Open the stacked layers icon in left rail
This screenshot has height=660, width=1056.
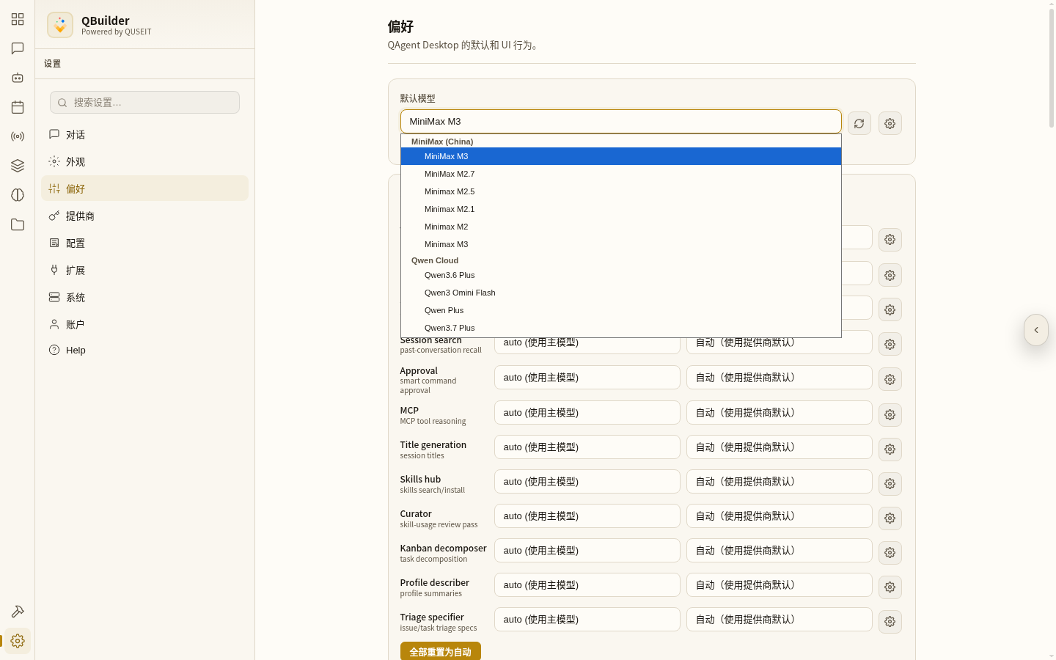[x=18, y=166]
